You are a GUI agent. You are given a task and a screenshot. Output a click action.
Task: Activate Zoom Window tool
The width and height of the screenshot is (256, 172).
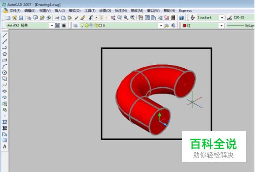[126, 18]
